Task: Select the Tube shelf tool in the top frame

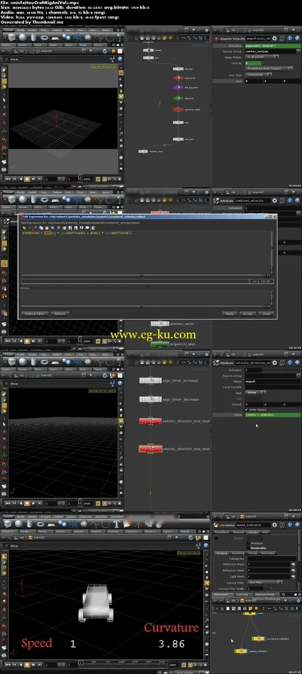Action: (x=34, y=37)
